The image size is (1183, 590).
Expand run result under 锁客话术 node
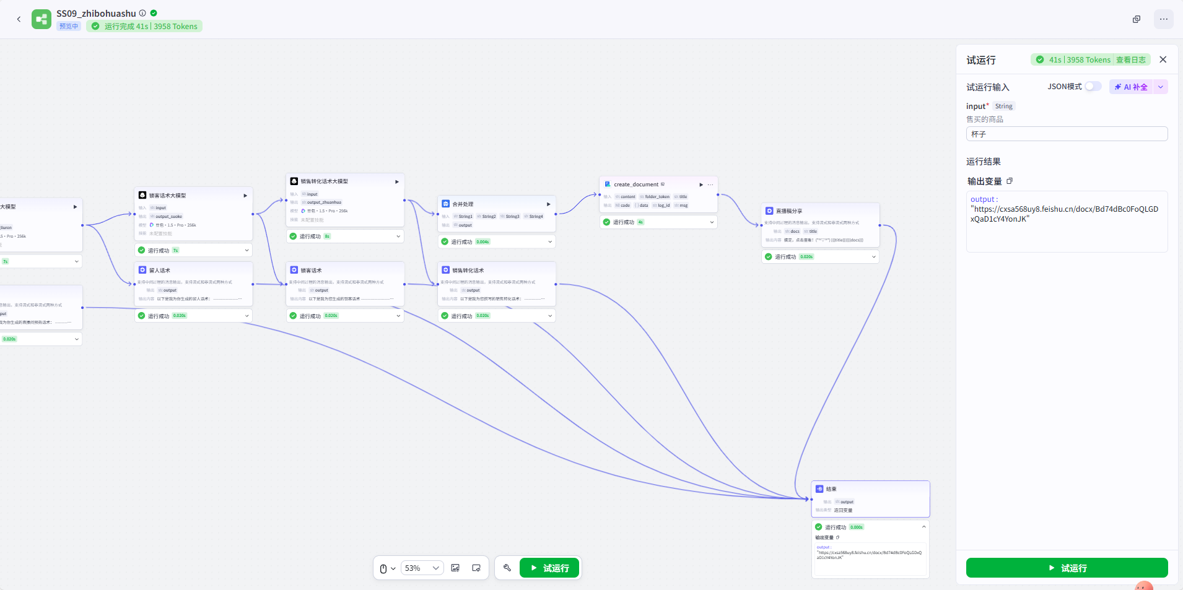tap(398, 316)
